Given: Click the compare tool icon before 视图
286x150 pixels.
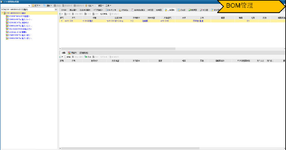Looking at the screenshot, I should 86,6.
